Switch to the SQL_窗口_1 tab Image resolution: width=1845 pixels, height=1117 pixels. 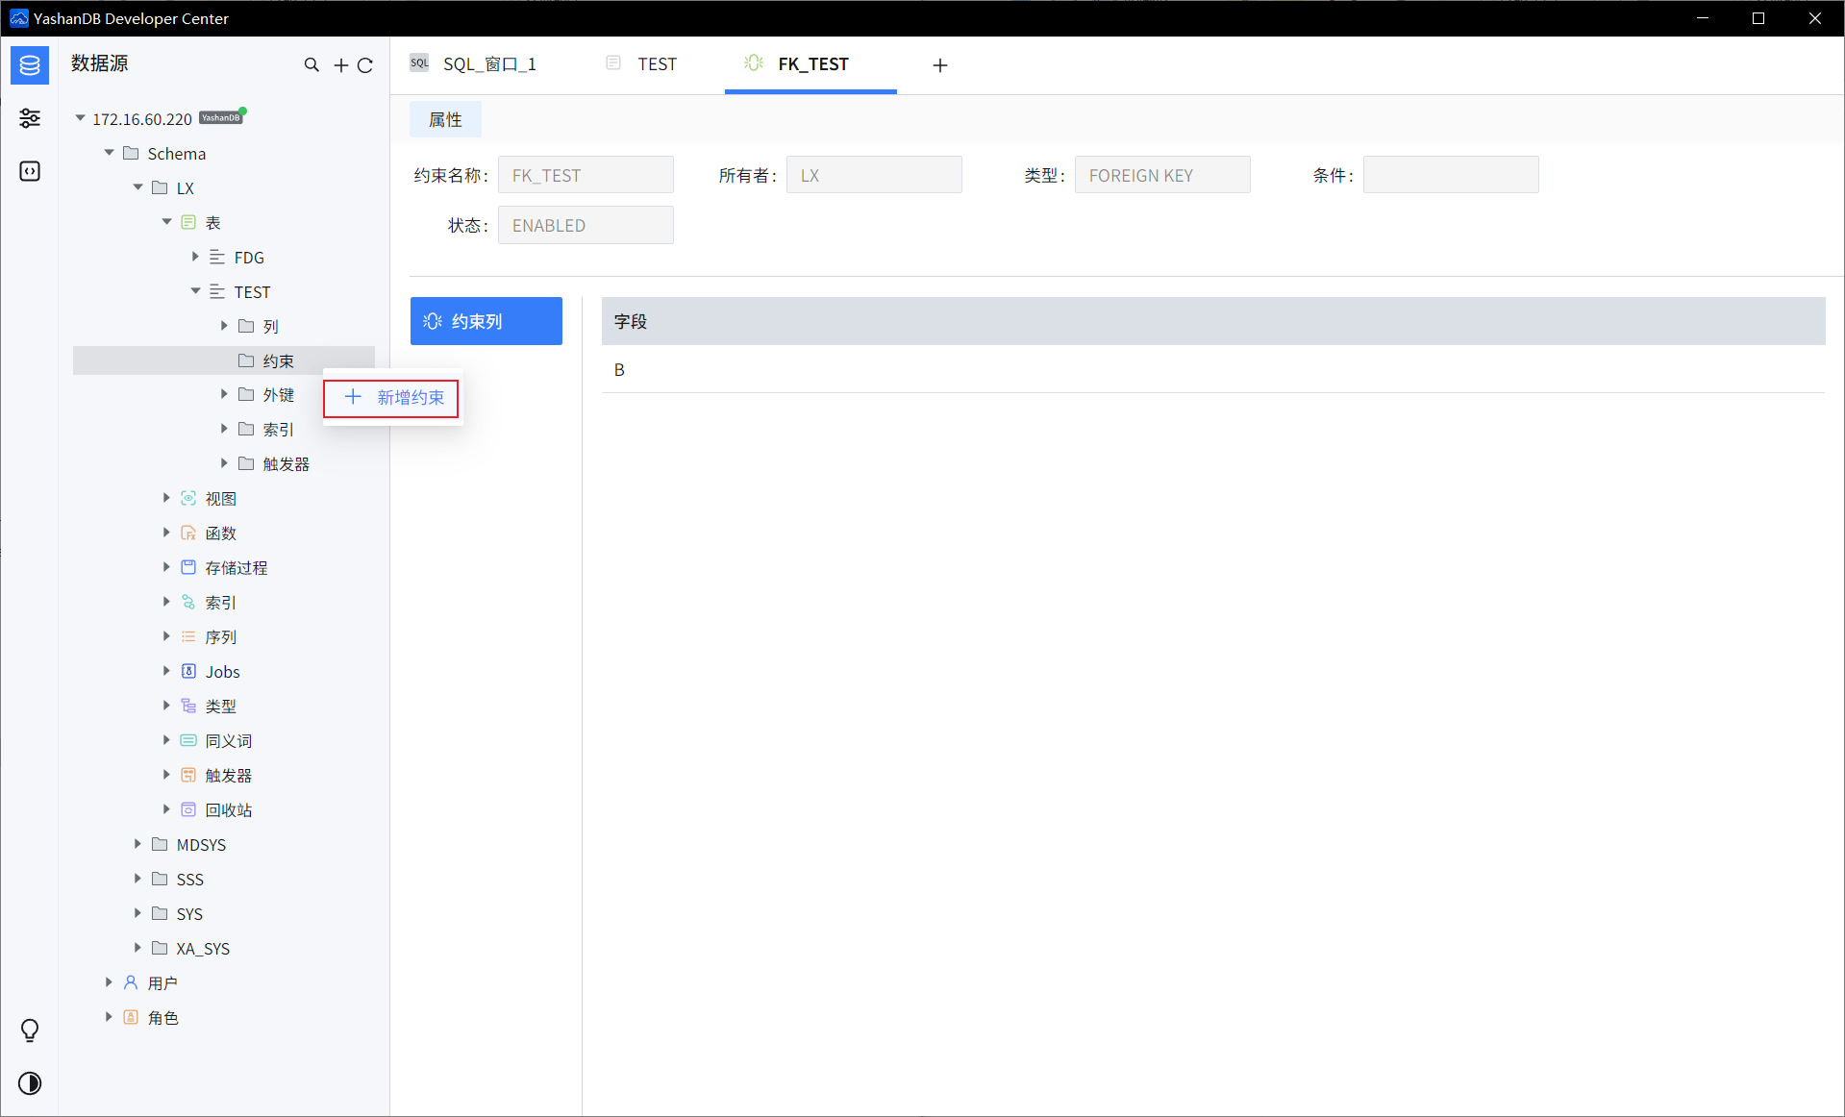[488, 64]
